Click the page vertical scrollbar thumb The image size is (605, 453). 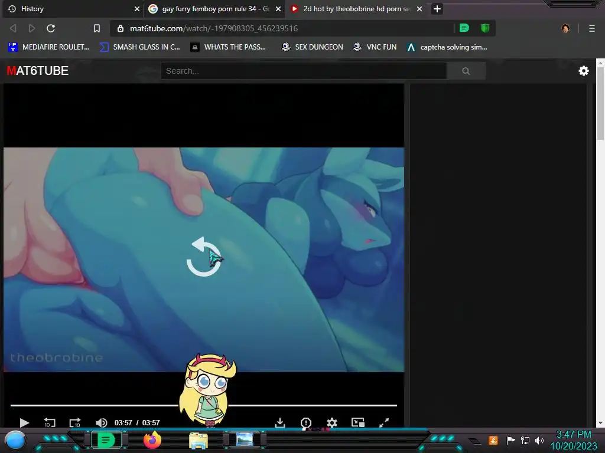(x=600, y=104)
